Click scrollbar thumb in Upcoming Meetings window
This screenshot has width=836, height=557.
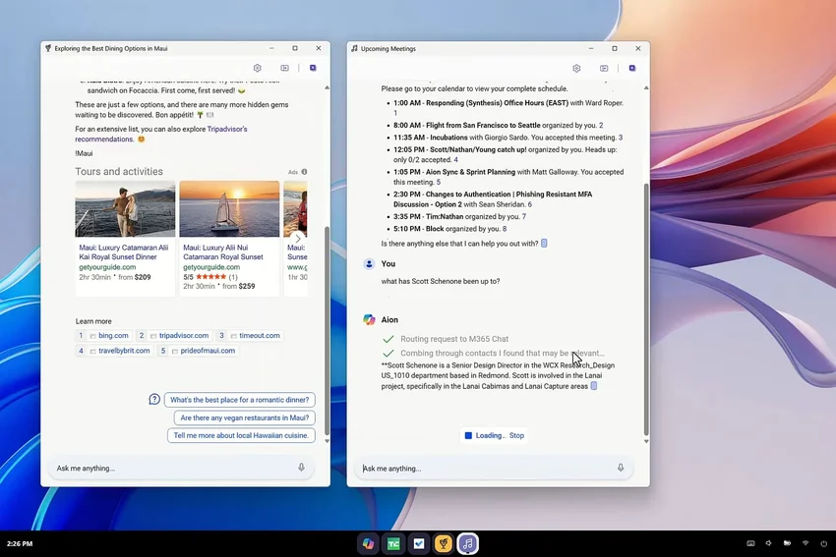point(646,308)
